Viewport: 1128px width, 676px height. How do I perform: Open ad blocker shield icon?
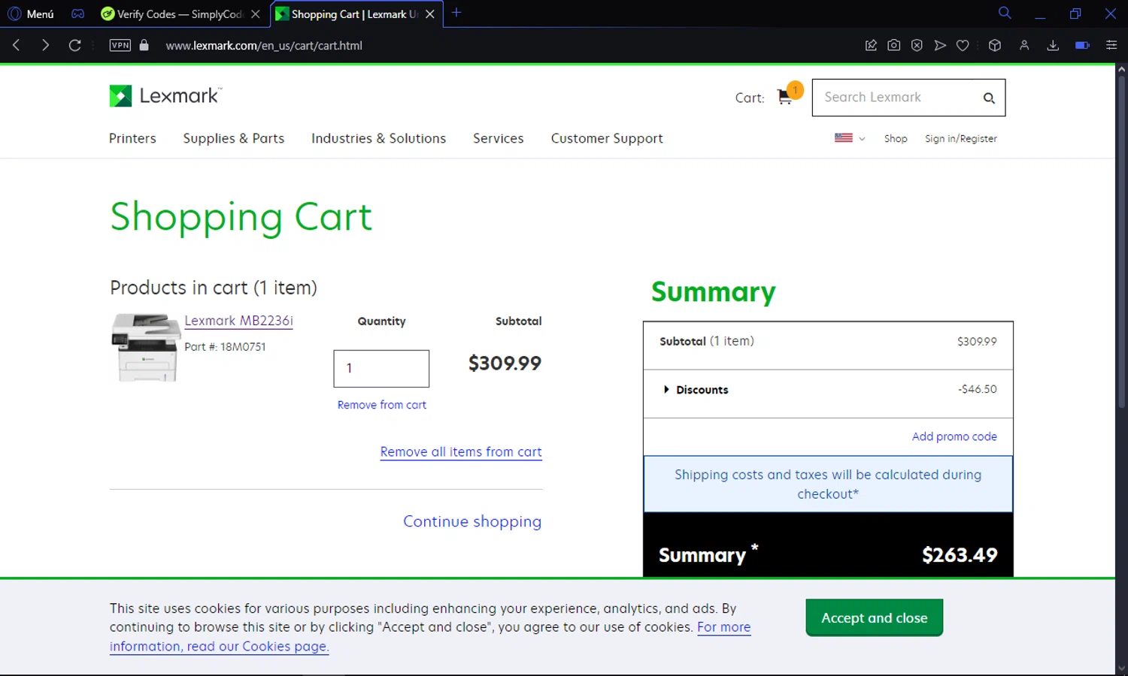[x=917, y=45]
